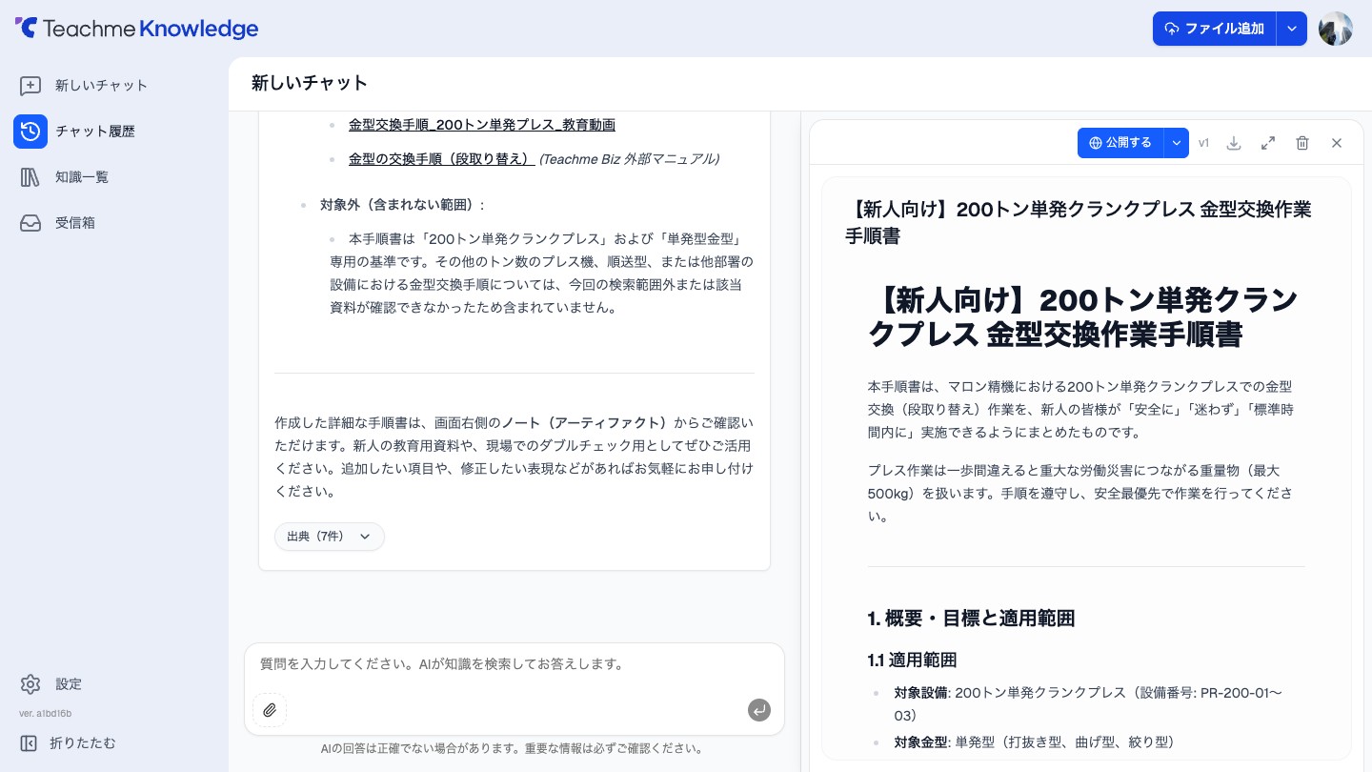This screenshot has height=772, width=1372.
Task: Click the v1 version label
Action: [1204, 143]
